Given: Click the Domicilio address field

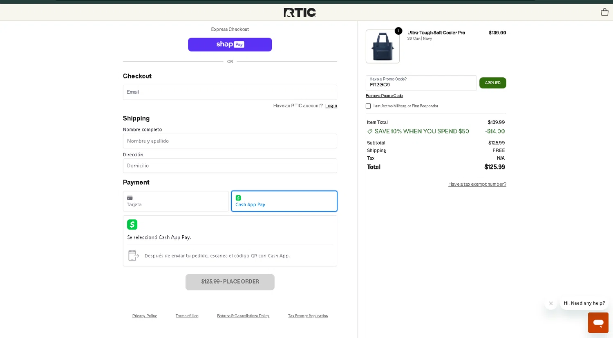Looking at the screenshot, I should (x=230, y=166).
